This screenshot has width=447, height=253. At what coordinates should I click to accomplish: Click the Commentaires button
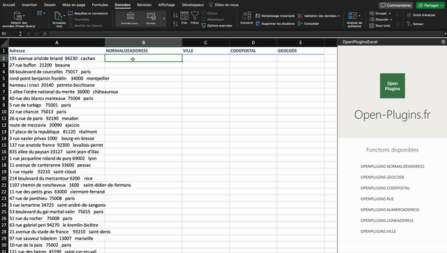396,5
